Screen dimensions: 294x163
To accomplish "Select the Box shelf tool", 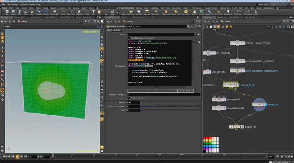I will pyautogui.click(x=7, y=12).
